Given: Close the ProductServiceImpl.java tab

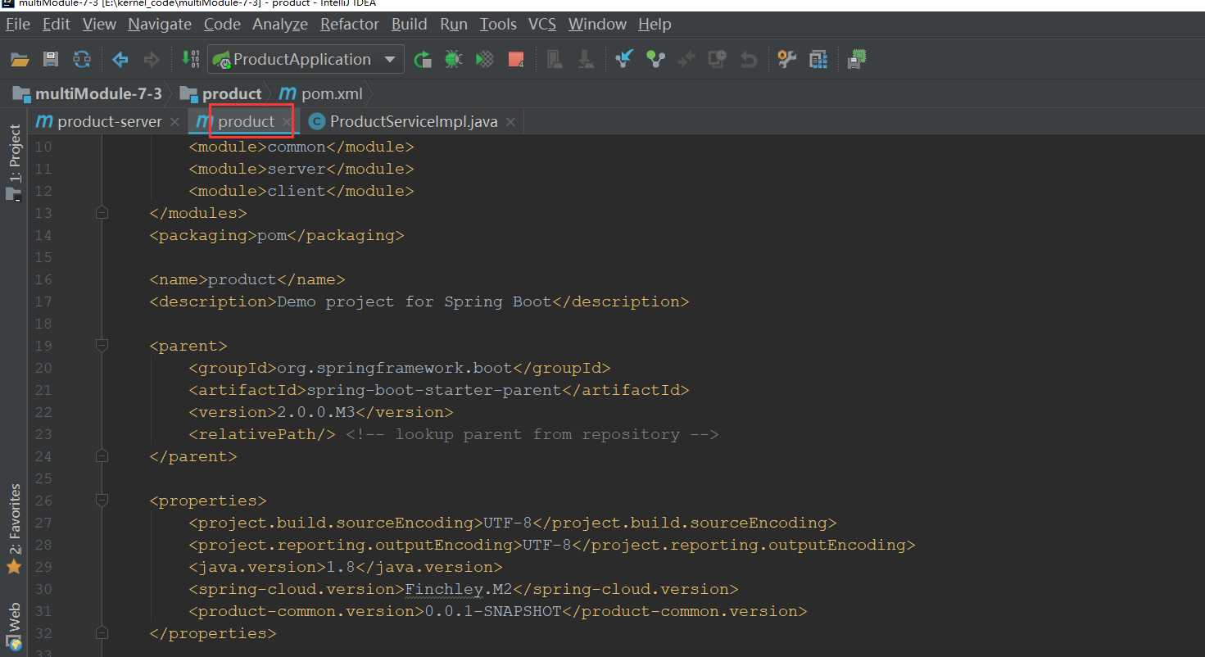Looking at the screenshot, I should pyautogui.click(x=510, y=122).
